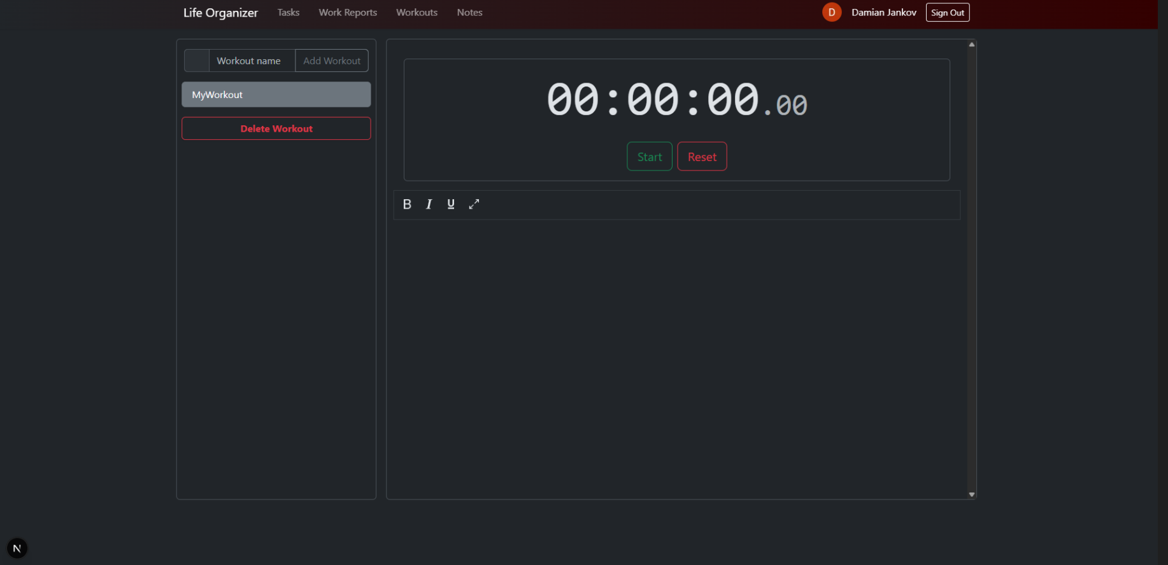
Task: Open the Notes page
Action: click(x=469, y=12)
